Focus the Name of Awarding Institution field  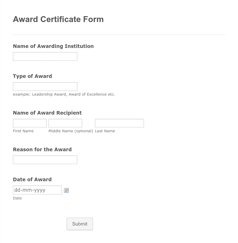(x=45, y=56)
